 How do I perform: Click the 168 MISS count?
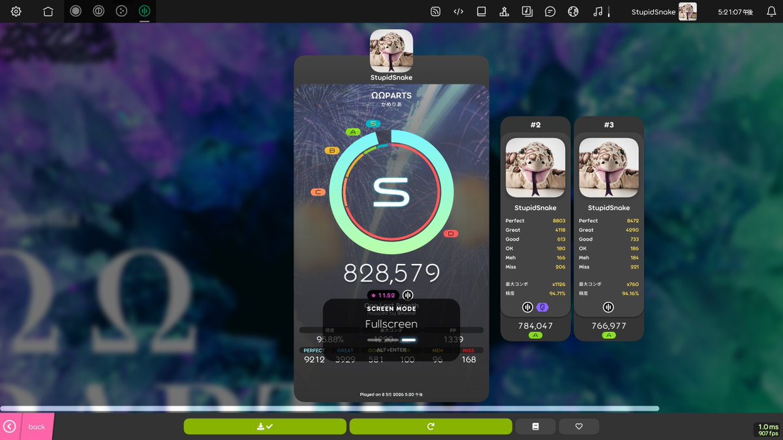[468, 359]
